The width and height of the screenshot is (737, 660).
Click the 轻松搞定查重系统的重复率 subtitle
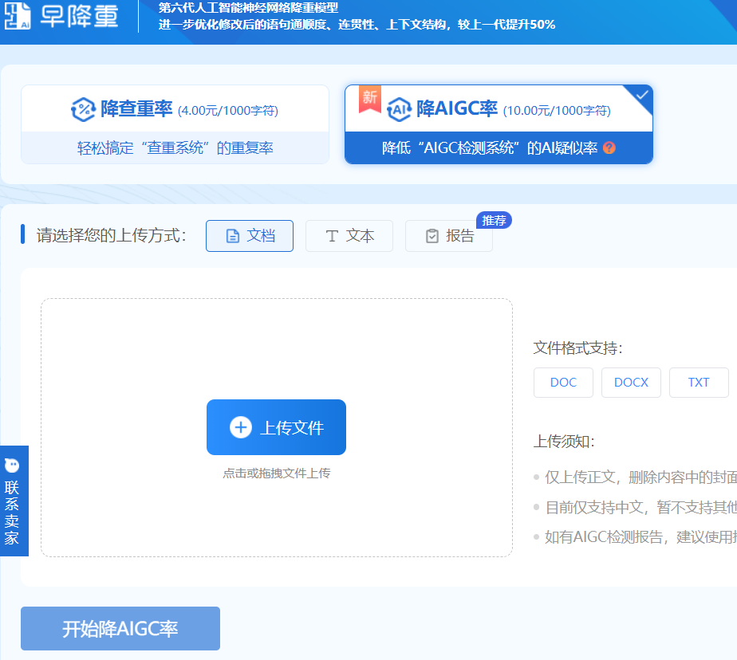[x=175, y=148]
